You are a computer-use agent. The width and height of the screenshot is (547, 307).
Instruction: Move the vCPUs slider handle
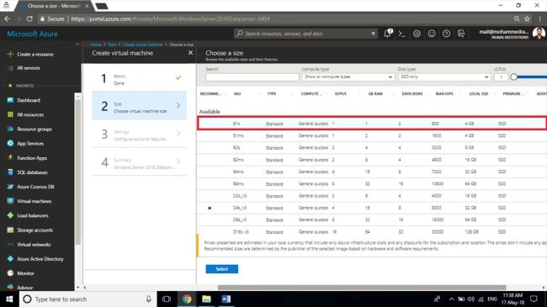(513, 77)
